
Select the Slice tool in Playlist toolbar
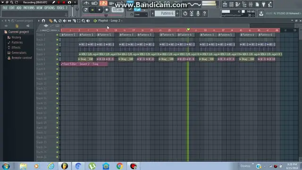[x=74, y=21]
